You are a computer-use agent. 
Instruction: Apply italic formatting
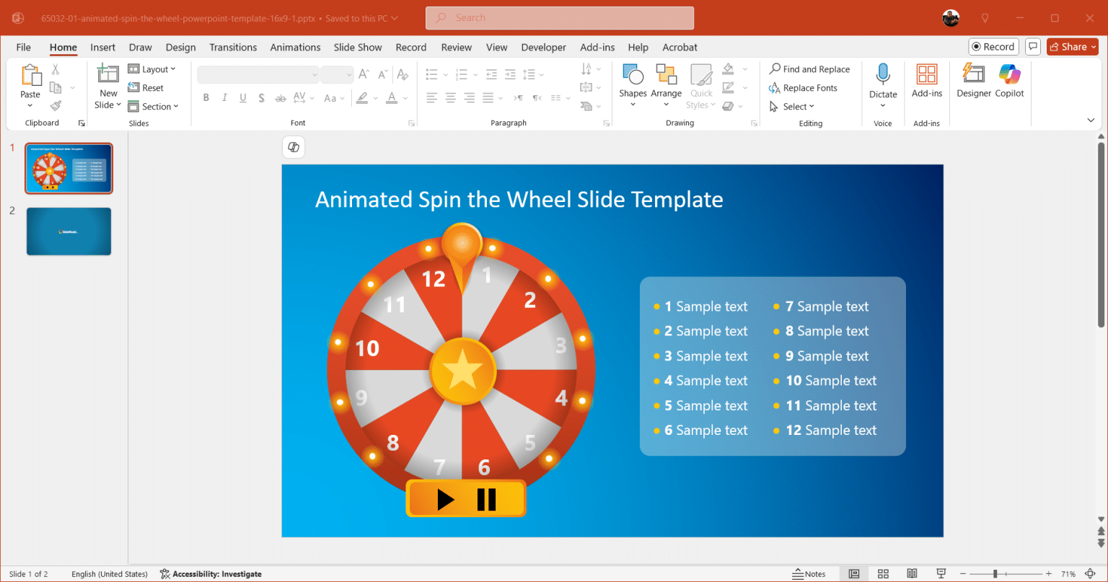(x=224, y=97)
